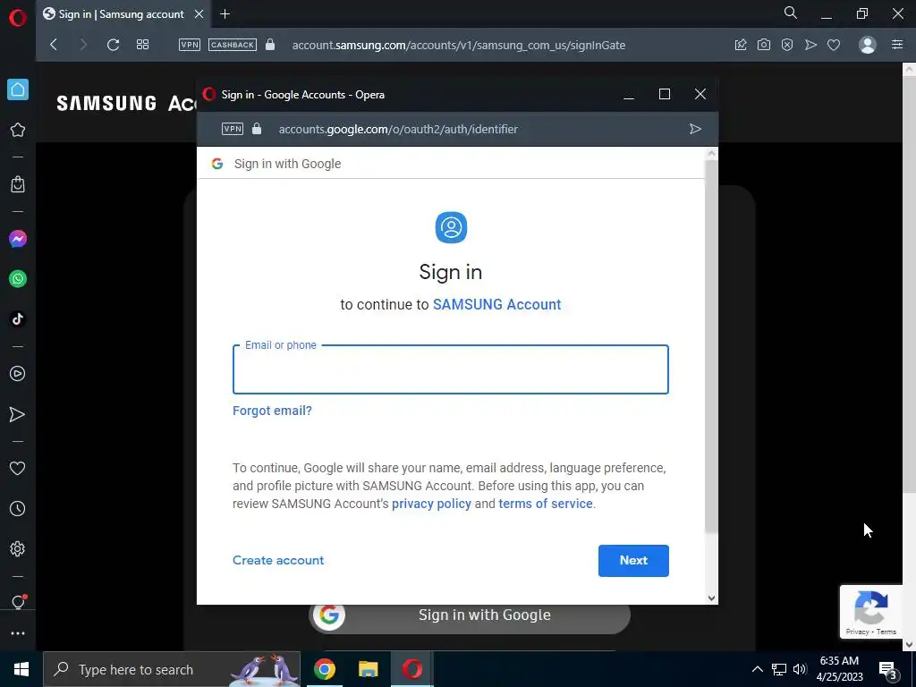Open ad blocker shield icon
916x687 pixels.
pyautogui.click(x=787, y=45)
